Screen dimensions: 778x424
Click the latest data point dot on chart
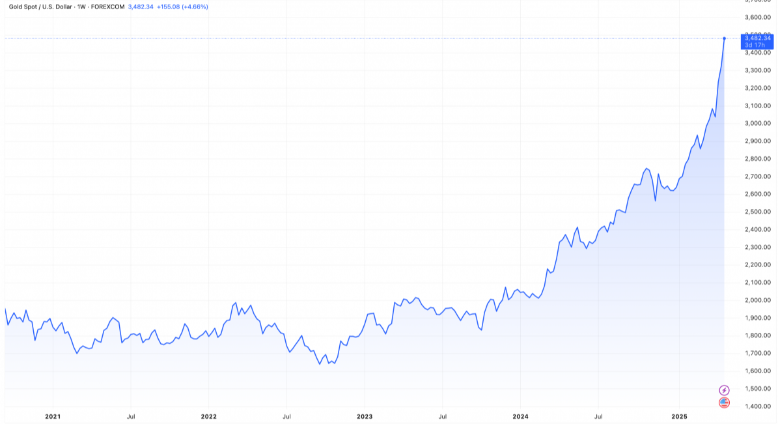[x=724, y=38]
